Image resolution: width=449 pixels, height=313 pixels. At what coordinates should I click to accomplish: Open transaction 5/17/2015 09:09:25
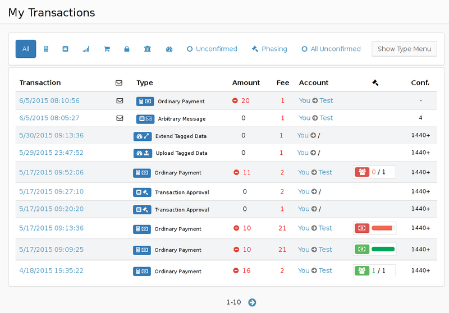[x=51, y=250]
